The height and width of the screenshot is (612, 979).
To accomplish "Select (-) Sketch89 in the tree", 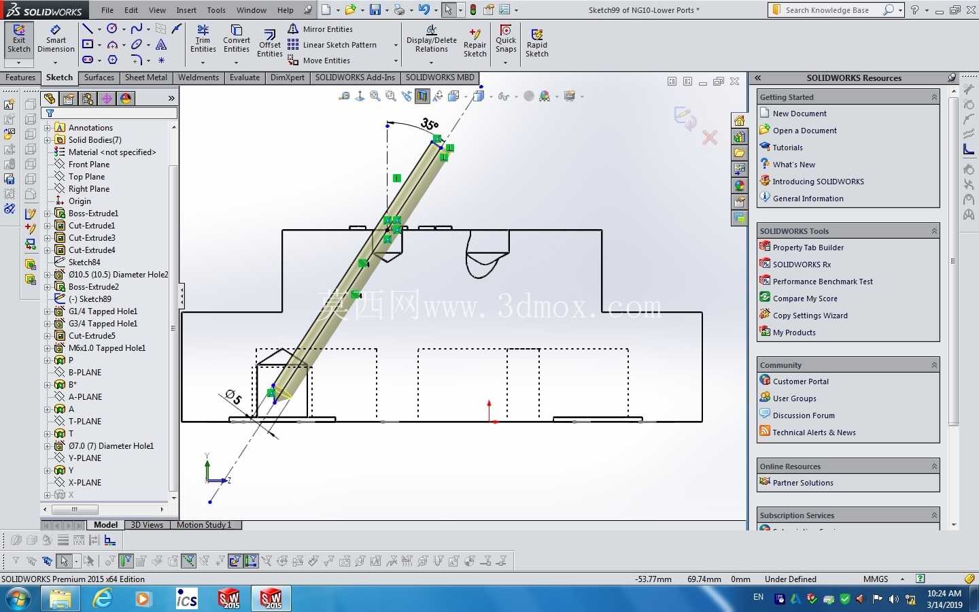I will click(90, 299).
